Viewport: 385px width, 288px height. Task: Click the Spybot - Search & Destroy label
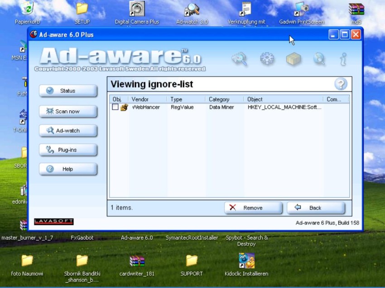point(246,241)
